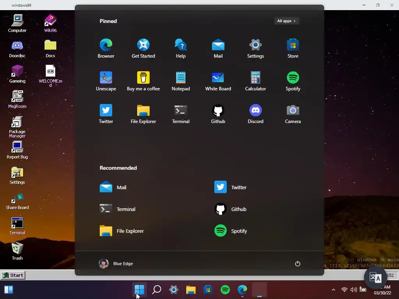Select Mail under Recommended

point(113,187)
